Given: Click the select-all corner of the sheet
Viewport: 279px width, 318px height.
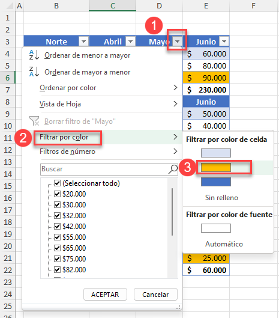Looking at the screenshot, I should [x=9, y=6].
